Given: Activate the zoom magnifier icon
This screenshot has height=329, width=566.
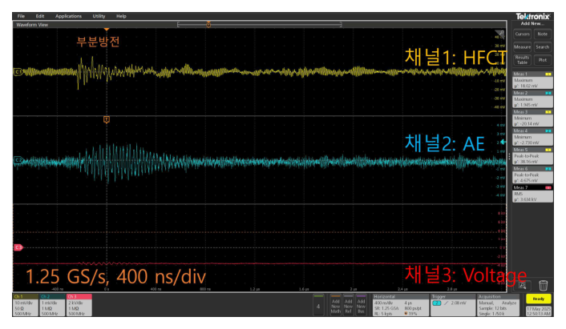Looking at the screenshot, I should pos(523,284).
